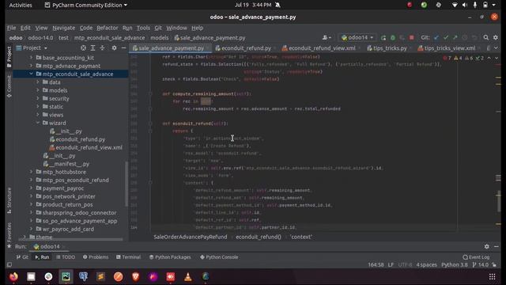The height and width of the screenshot is (285, 506).
Task: Open the TODO tool window
Action: click(x=66, y=257)
